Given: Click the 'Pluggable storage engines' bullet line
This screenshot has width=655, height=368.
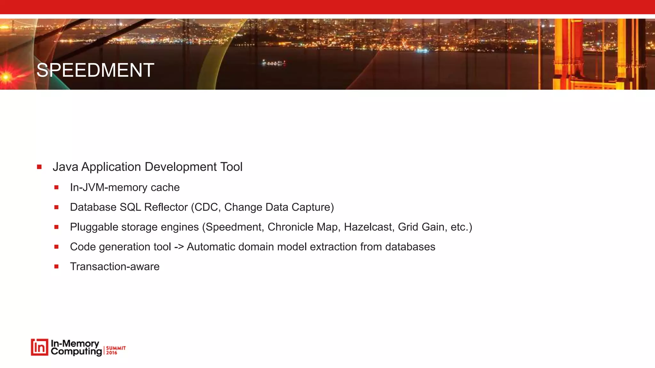Looking at the screenshot, I should (271, 227).
